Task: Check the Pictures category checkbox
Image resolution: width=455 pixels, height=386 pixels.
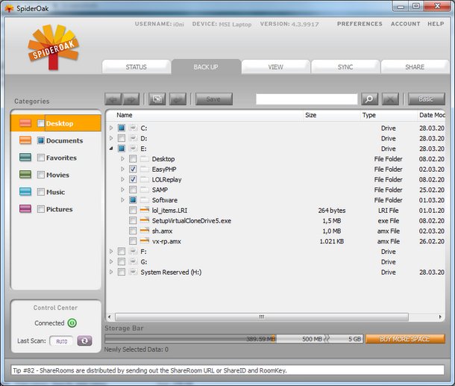Action: pyautogui.click(x=41, y=209)
